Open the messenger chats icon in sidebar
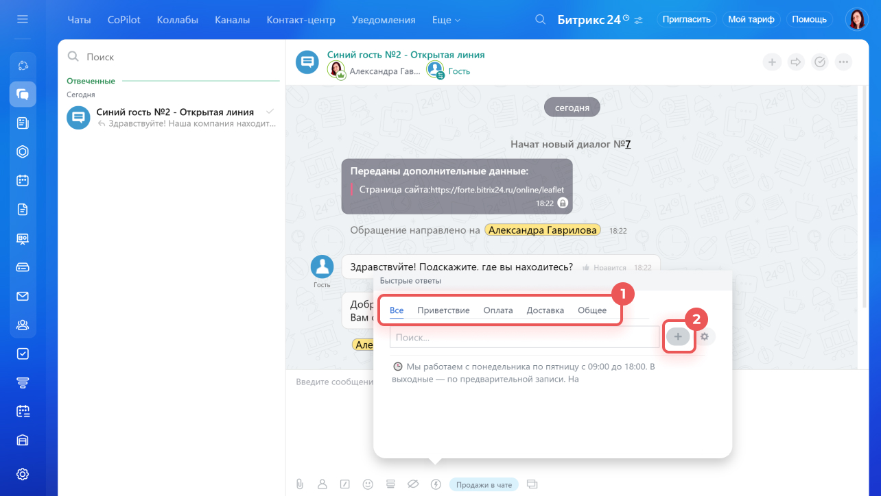Screen dimensions: 881x496 tap(23, 95)
